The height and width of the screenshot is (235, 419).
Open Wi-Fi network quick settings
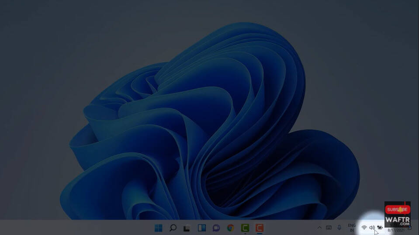364,228
